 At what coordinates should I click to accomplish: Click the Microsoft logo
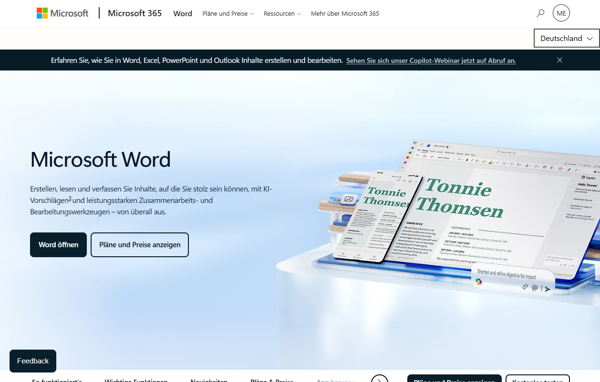(x=62, y=13)
